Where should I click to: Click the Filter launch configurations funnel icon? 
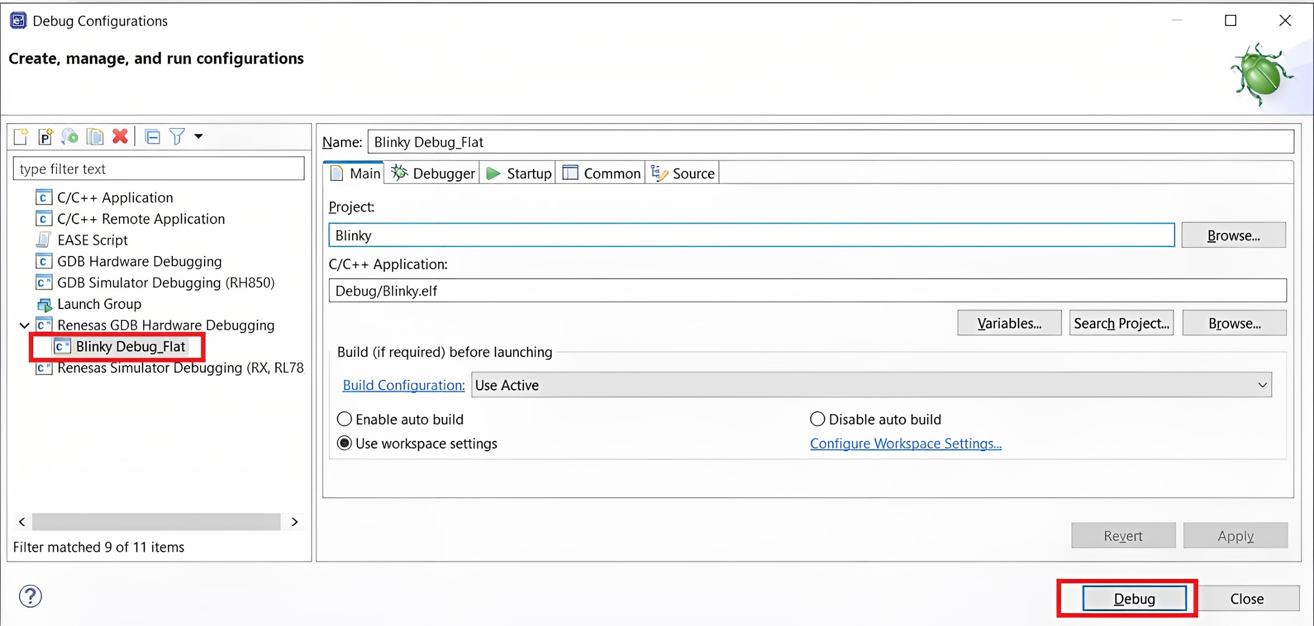pos(177,136)
